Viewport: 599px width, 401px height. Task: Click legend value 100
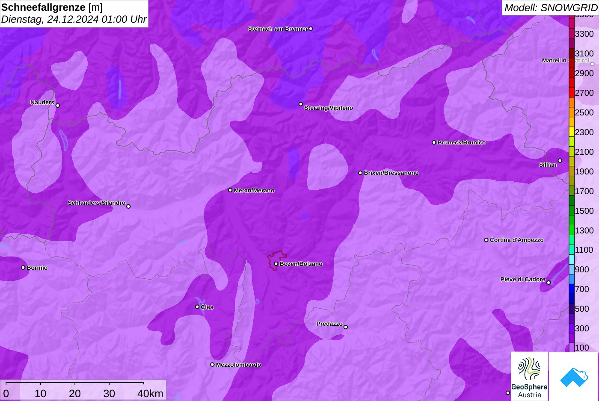click(582, 348)
